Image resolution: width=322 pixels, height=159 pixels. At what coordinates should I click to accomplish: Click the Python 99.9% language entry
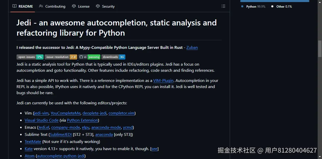pos(253,7)
